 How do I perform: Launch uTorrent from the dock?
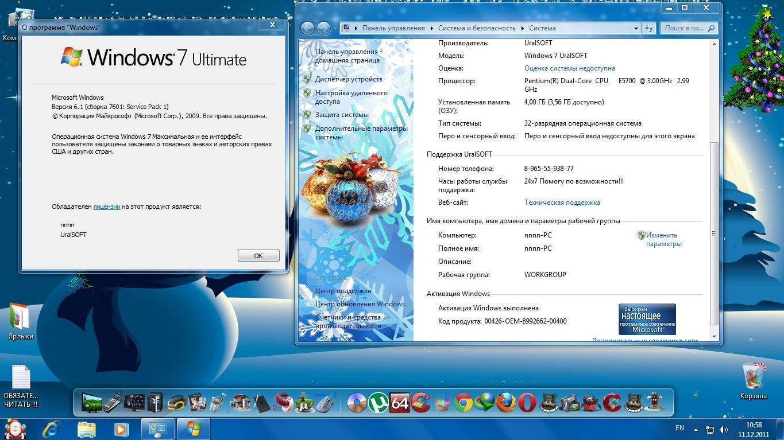(x=377, y=403)
